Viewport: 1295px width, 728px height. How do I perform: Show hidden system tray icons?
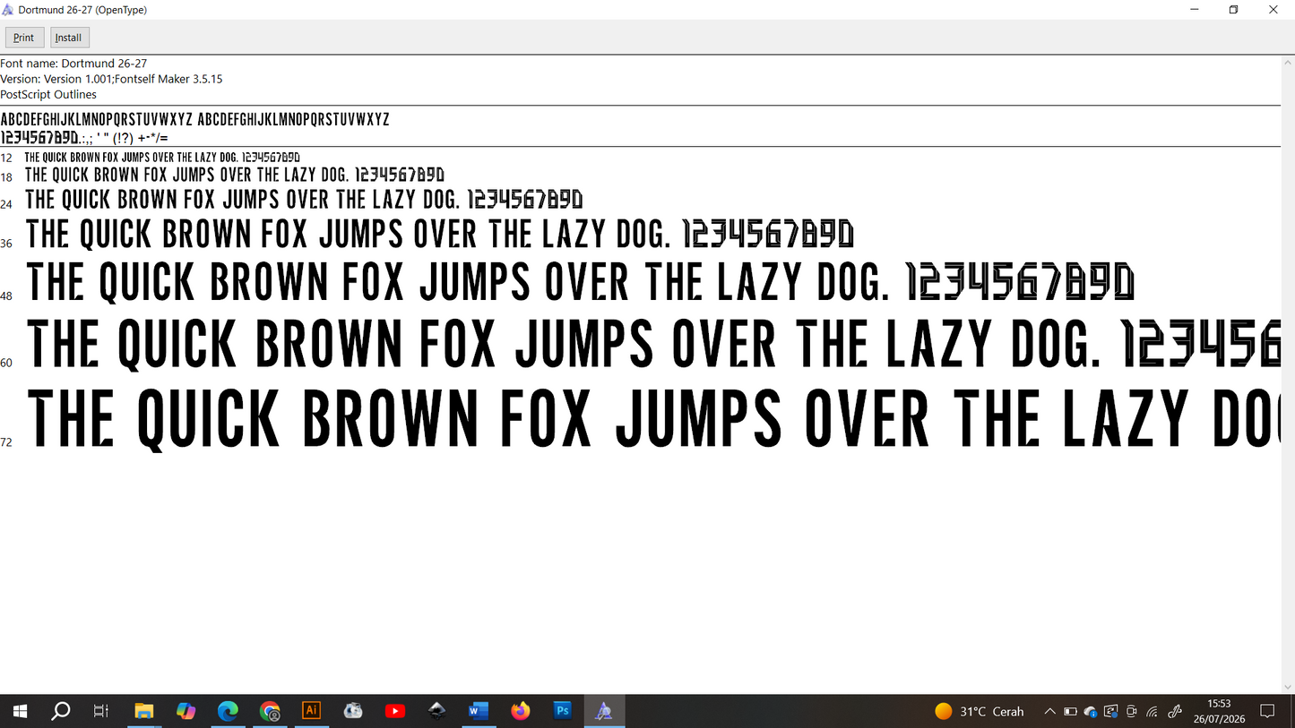1049,711
